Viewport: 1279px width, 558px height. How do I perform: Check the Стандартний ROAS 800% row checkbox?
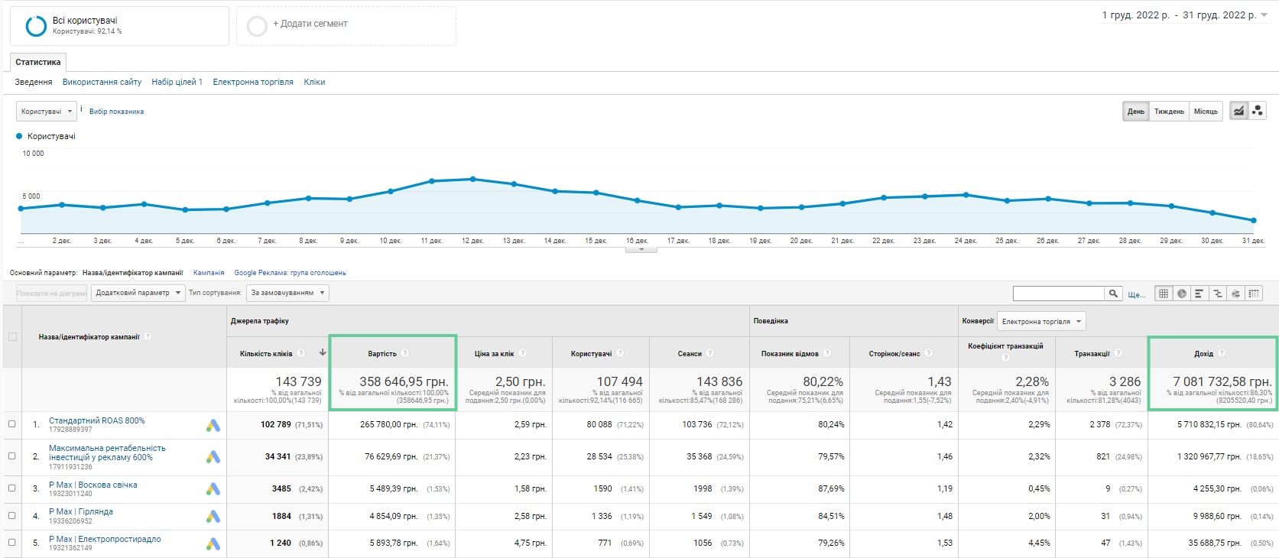pos(12,424)
